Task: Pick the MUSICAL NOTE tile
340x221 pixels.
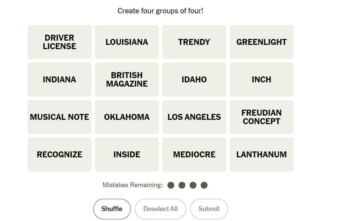Action: pyautogui.click(x=59, y=117)
